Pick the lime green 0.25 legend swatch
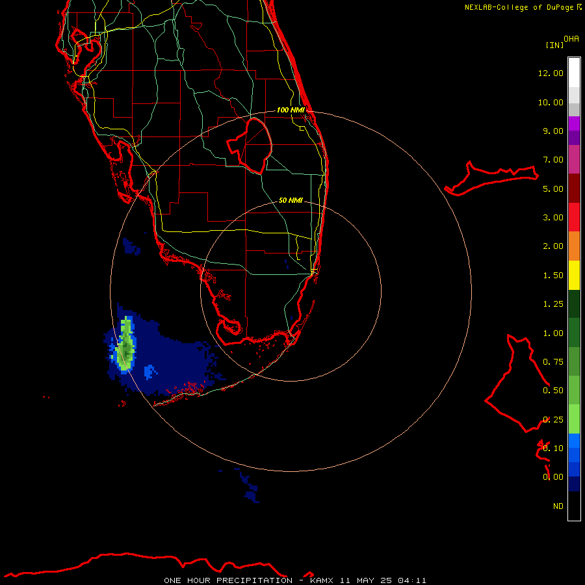The height and width of the screenshot is (585, 585). tap(574, 419)
